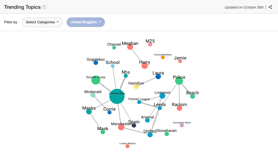Open the help tooltip next to Trending Topics
278x156 pixels.
pyautogui.click(x=44, y=7)
